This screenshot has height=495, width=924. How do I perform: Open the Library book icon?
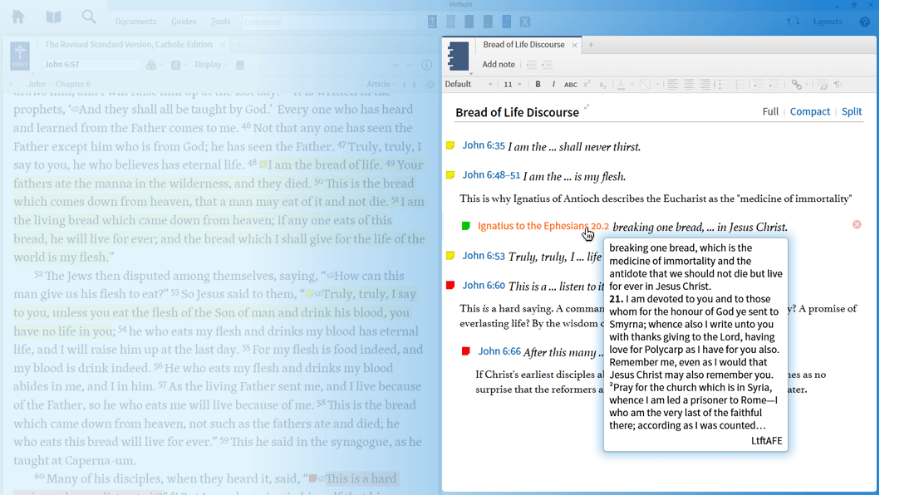[x=54, y=17]
